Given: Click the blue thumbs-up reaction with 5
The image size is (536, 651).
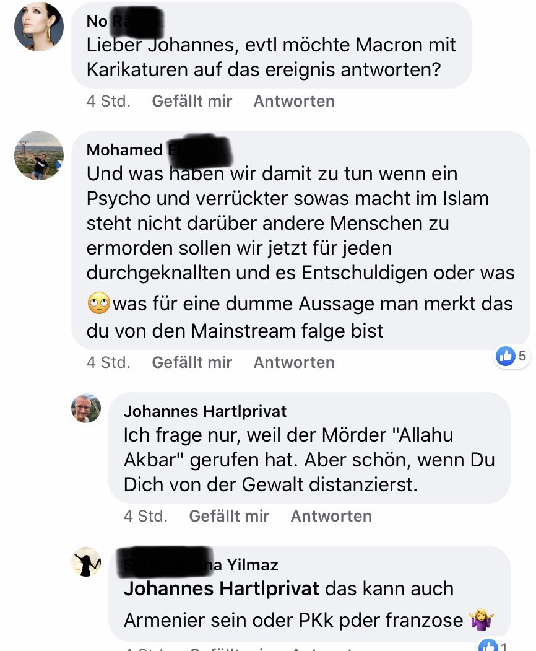Looking at the screenshot, I should pyautogui.click(x=511, y=356).
